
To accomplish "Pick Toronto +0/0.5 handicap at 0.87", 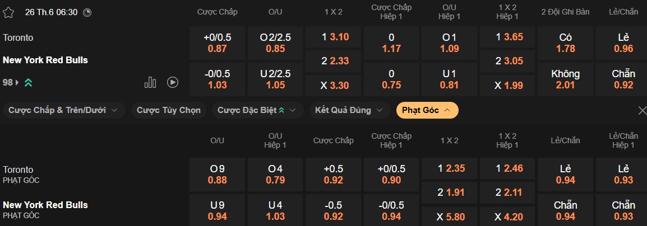I will [217, 43].
